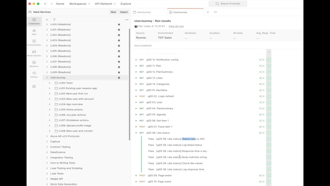Expand the UJ05-Home actions folder
This screenshot has height=186, width=330.
pos(49,110)
